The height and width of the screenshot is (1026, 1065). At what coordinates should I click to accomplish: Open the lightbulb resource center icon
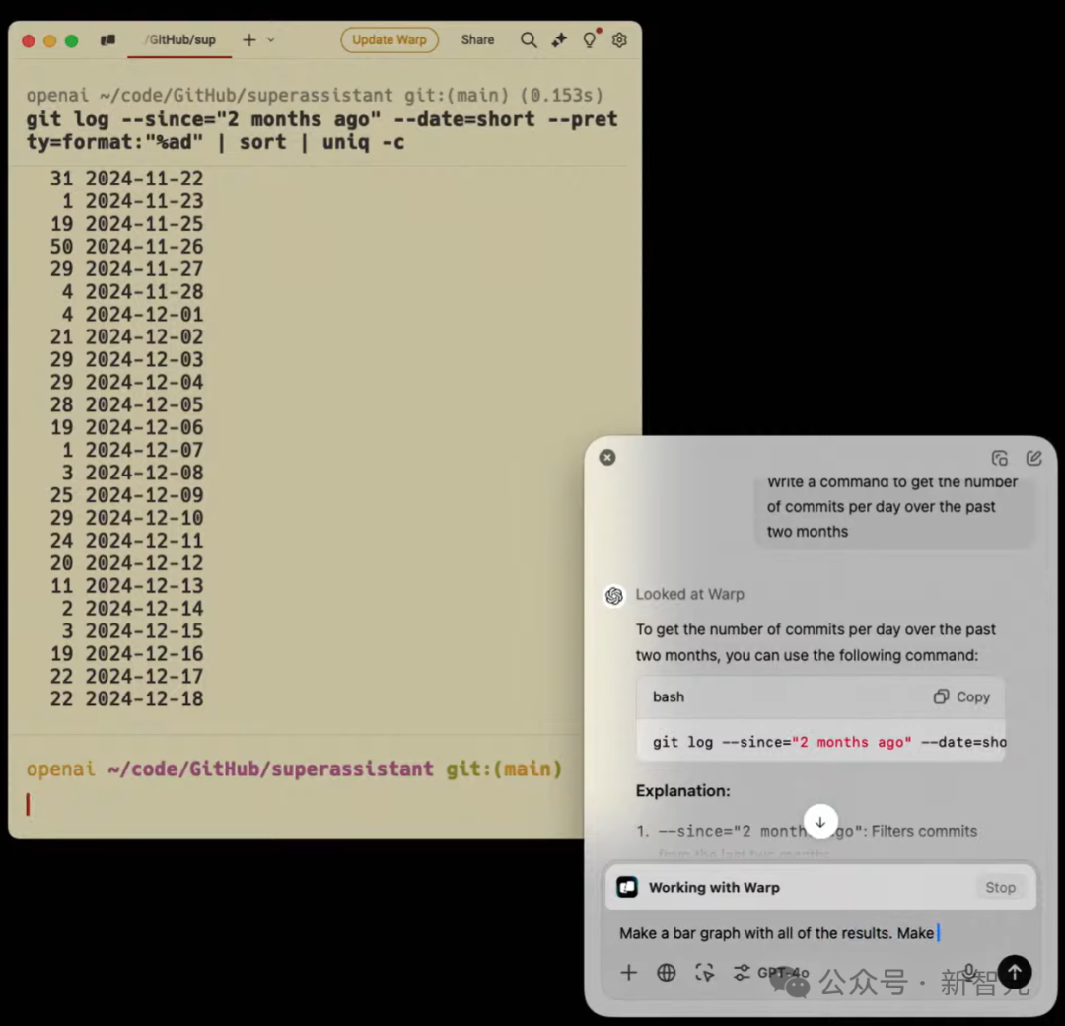tap(590, 40)
